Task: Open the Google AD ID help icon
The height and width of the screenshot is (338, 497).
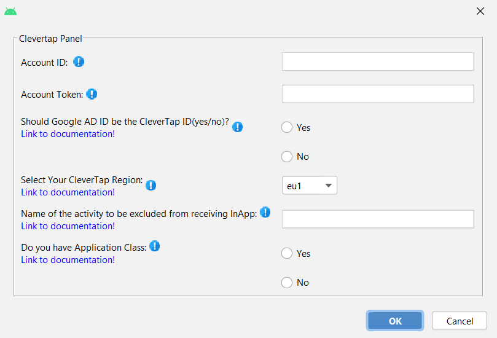Action: click(x=237, y=127)
